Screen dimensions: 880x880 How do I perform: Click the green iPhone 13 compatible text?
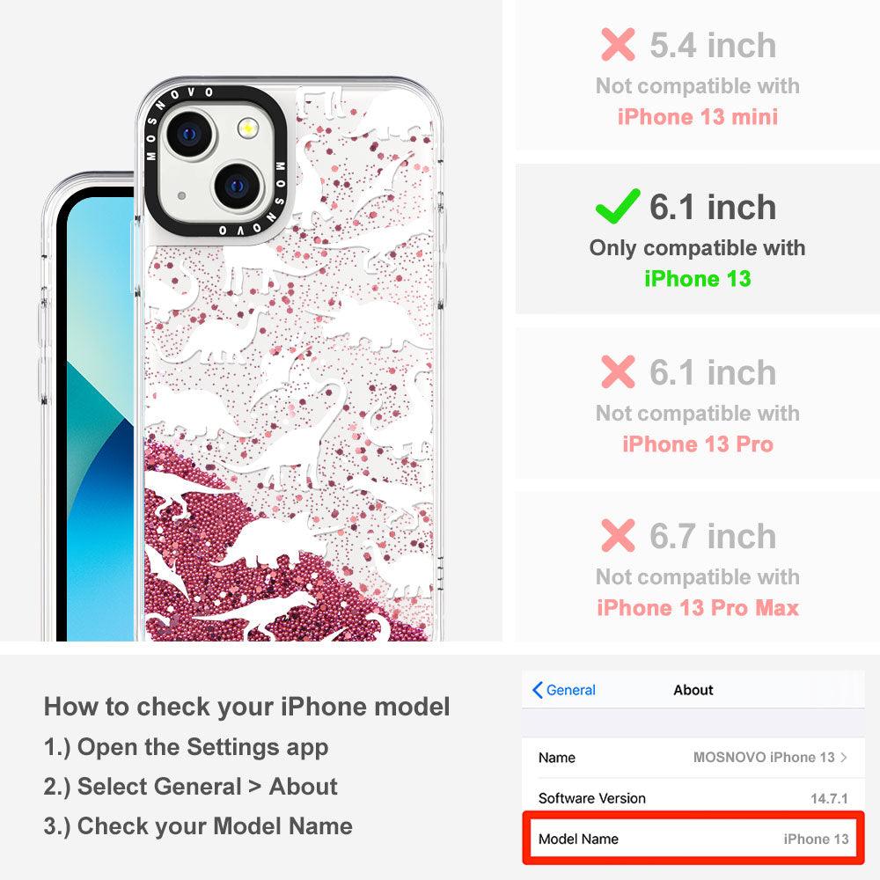(x=697, y=278)
